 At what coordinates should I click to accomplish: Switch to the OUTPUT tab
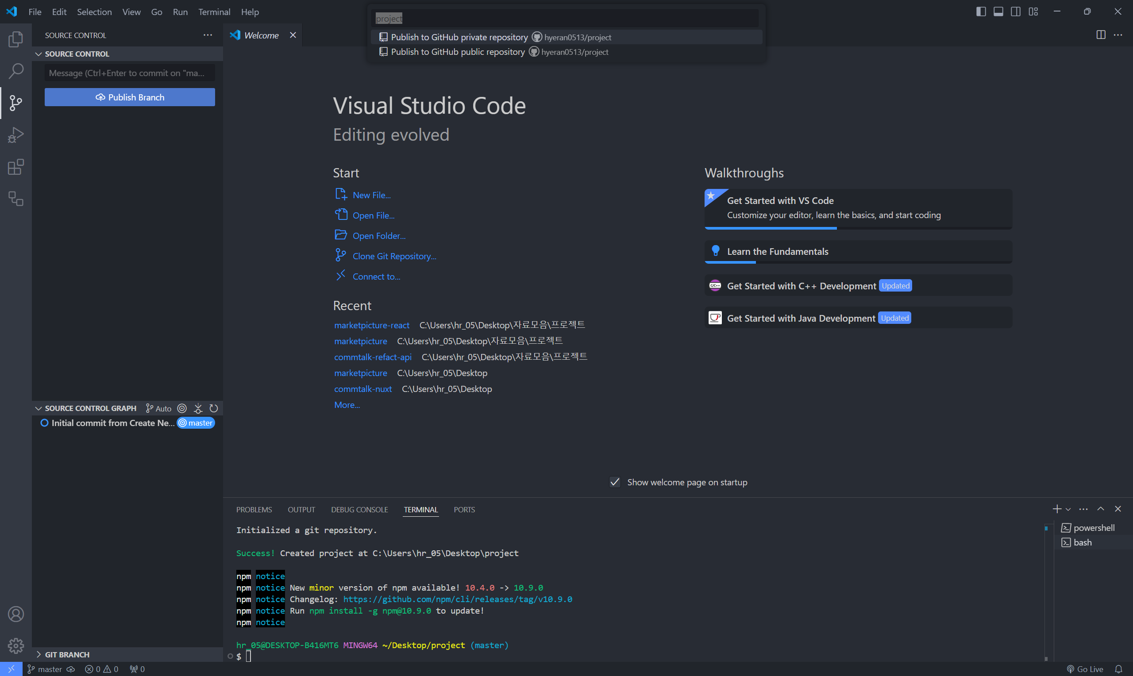[x=301, y=510]
